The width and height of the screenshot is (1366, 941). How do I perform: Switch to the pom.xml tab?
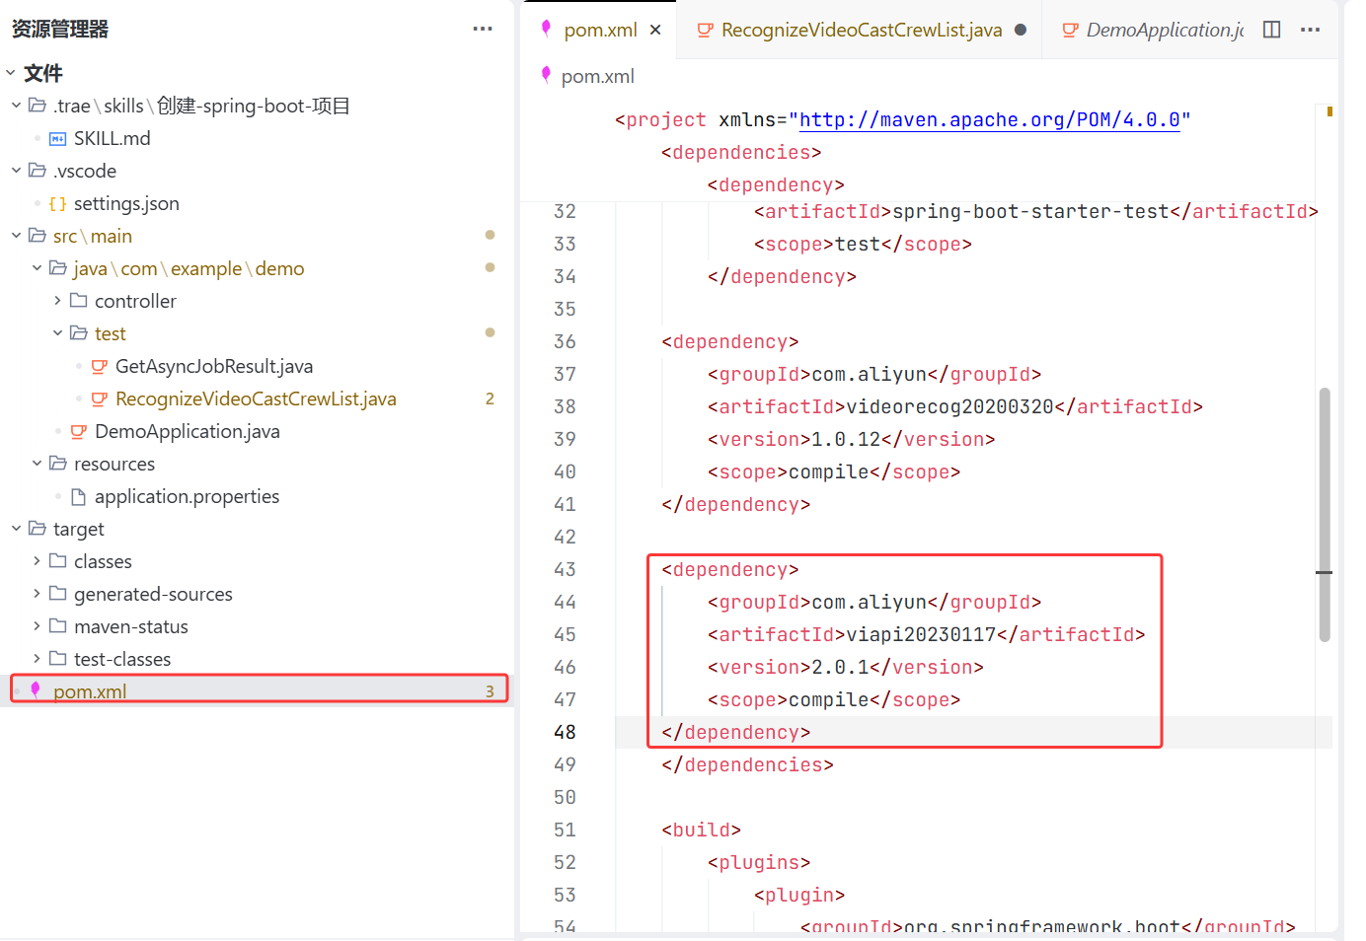(x=600, y=31)
